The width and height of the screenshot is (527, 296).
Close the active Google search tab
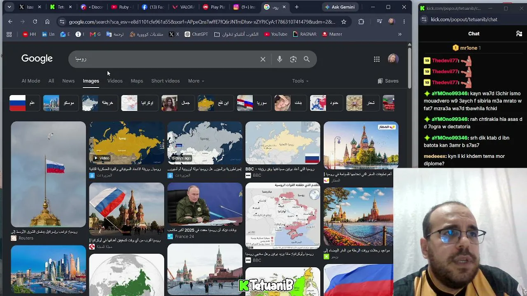[284, 7]
